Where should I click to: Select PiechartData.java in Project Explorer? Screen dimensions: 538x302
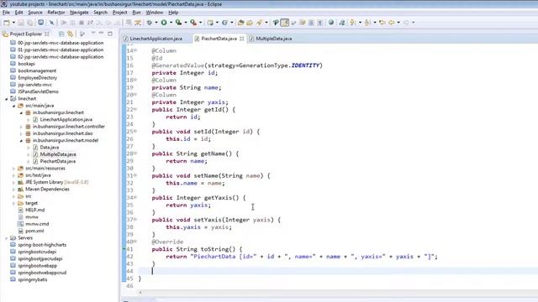pyautogui.click(x=58, y=161)
